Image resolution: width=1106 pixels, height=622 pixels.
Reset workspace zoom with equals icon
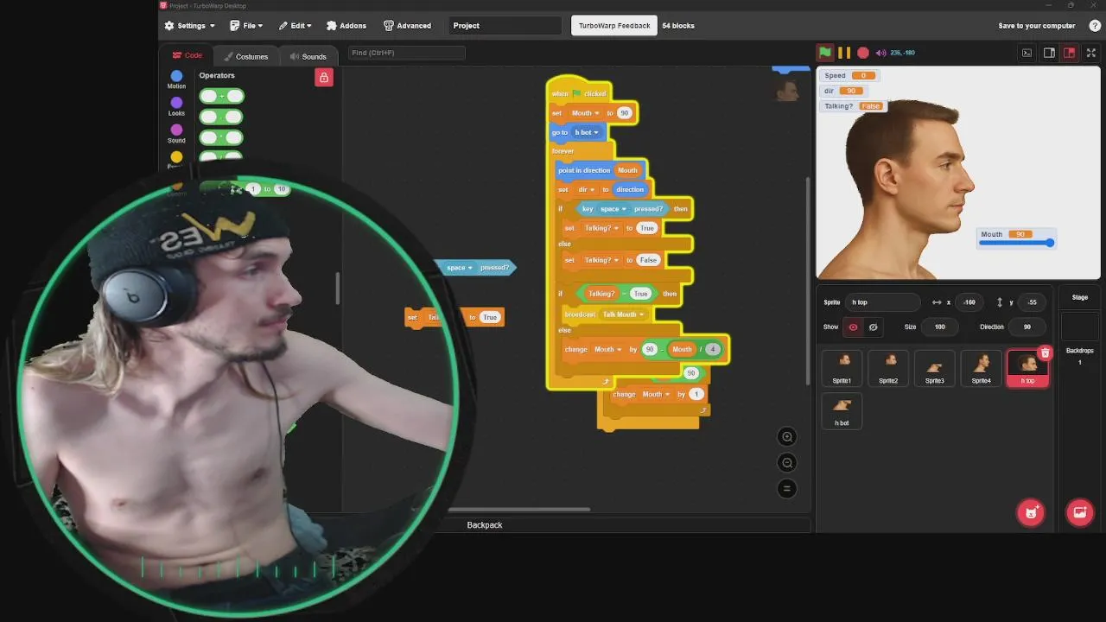point(786,488)
